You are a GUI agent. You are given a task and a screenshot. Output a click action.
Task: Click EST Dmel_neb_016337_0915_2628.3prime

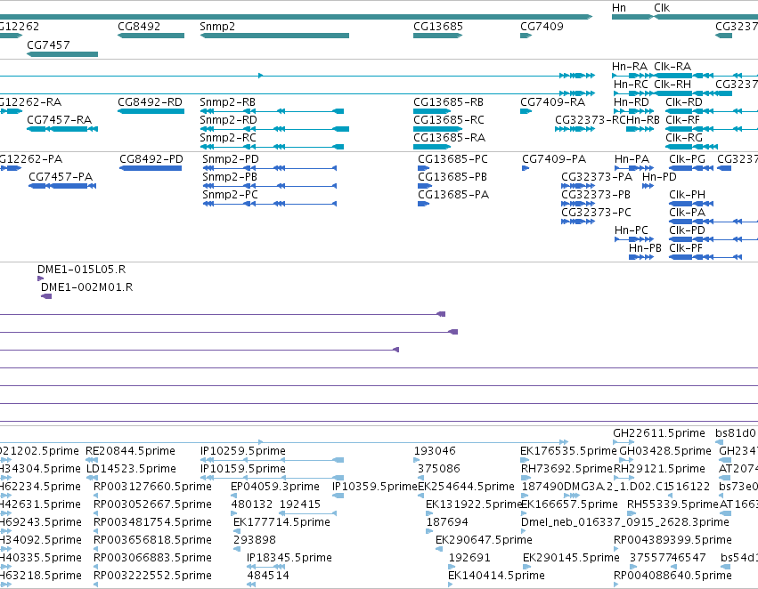pos(625,522)
